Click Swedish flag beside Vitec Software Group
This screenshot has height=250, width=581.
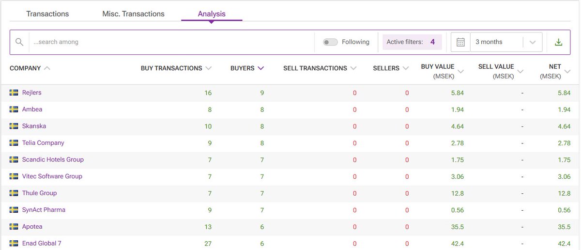pos(14,176)
